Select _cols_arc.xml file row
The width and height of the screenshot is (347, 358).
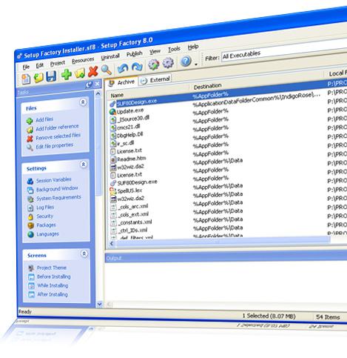tap(133, 207)
